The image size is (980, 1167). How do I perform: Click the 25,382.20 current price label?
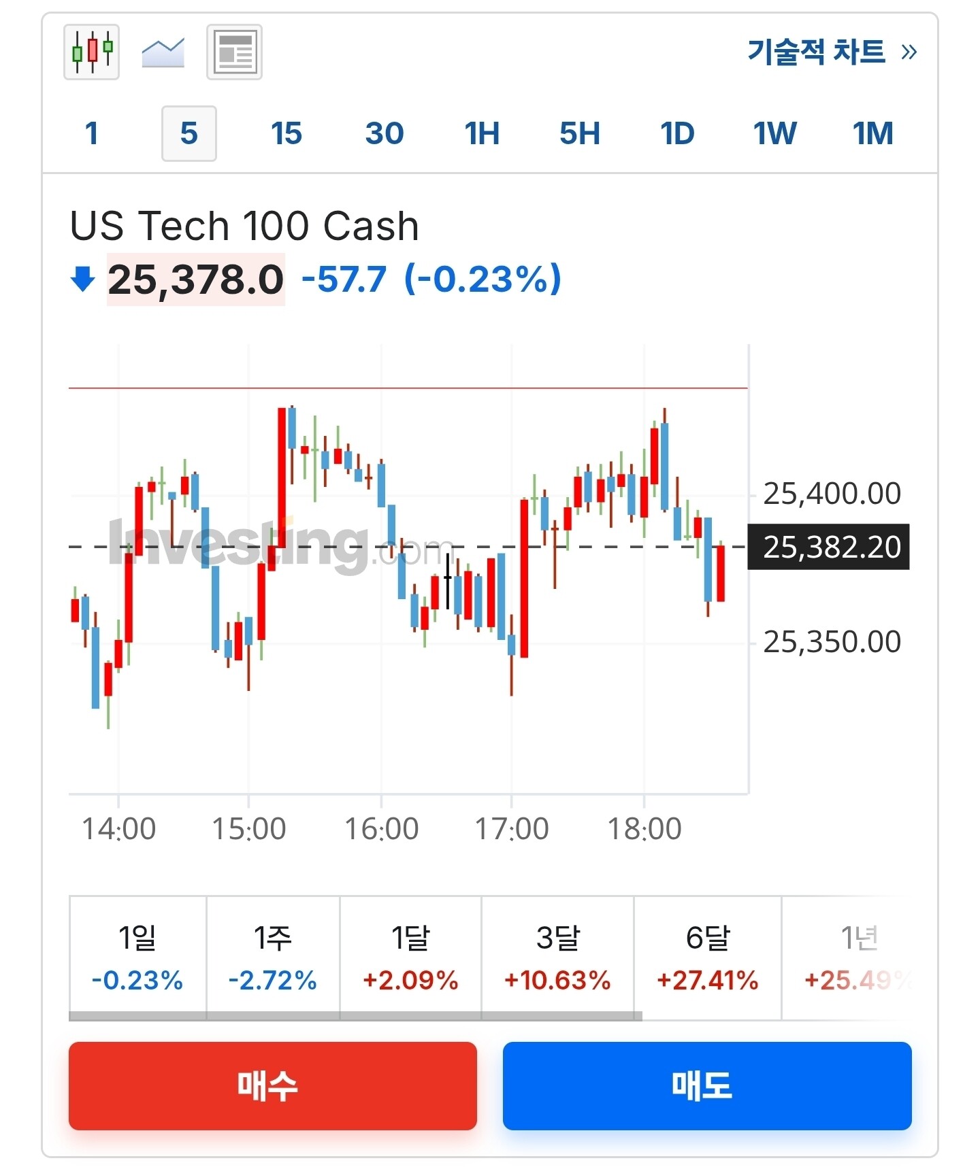829,547
